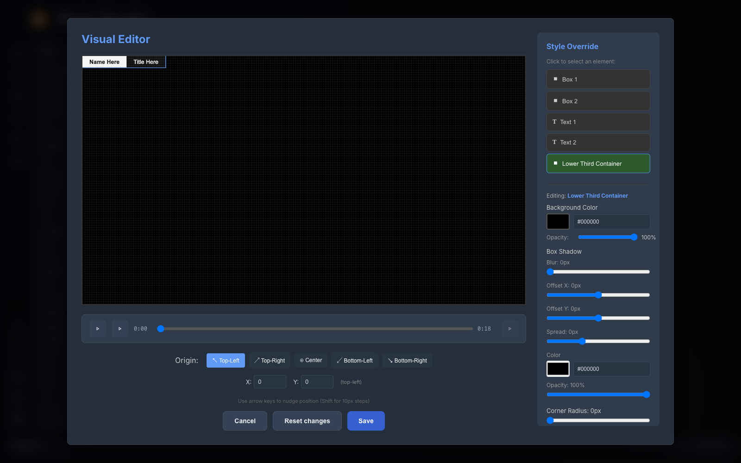This screenshot has height=463, width=741.
Task: Click the timeline scrubber handle
Action: coord(161,329)
